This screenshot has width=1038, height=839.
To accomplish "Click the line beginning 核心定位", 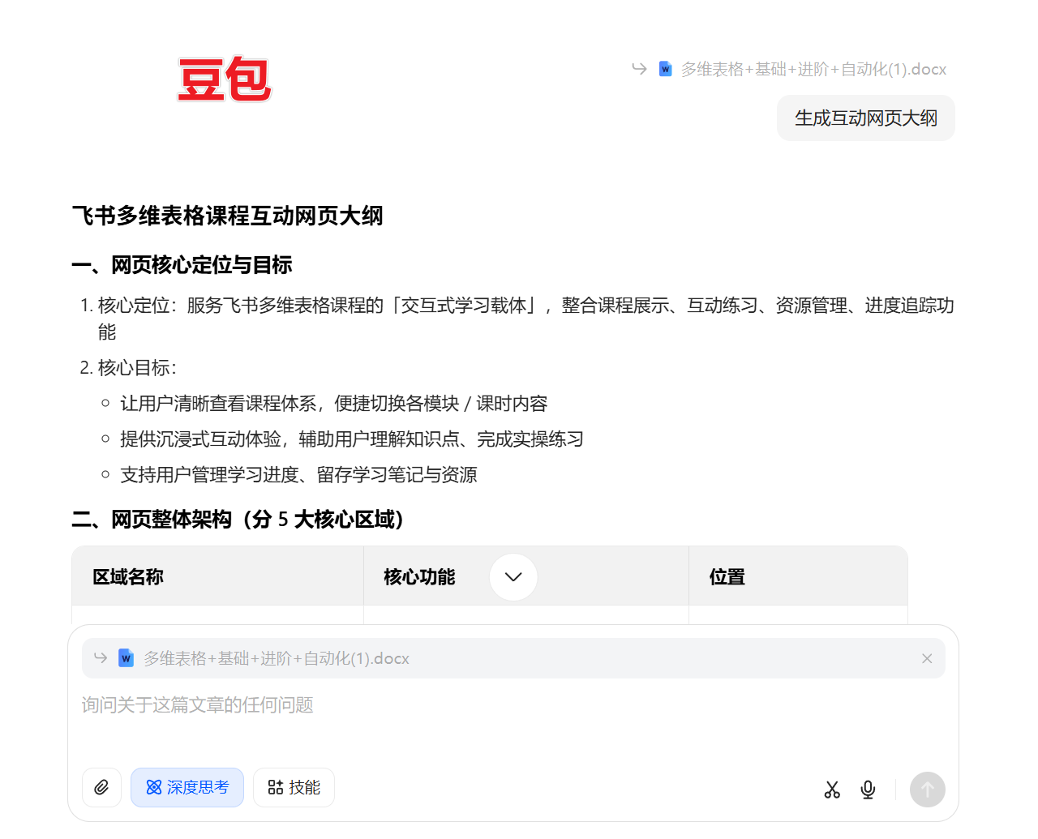I will click(x=525, y=319).
